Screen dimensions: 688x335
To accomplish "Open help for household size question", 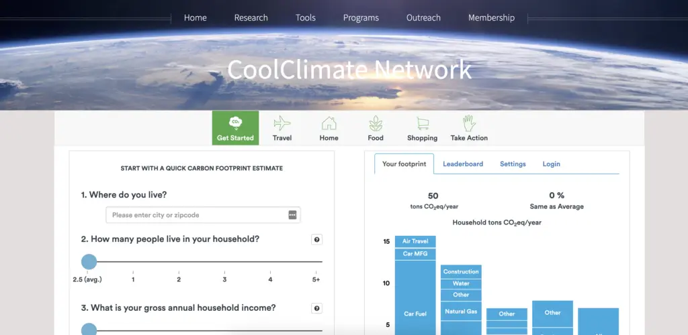I will click(317, 240).
